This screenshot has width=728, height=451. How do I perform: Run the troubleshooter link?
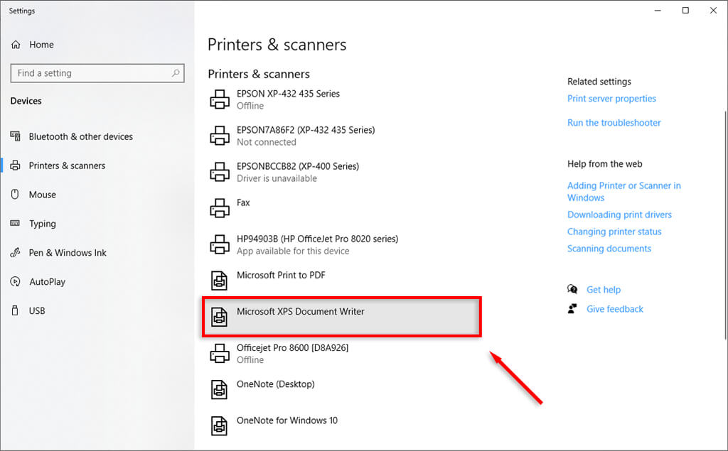(x=614, y=123)
